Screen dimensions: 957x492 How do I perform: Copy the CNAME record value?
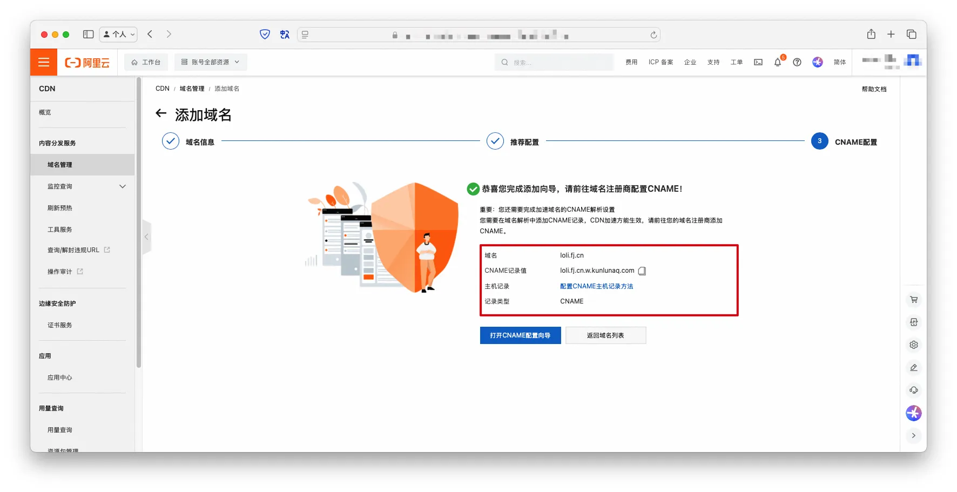[x=642, y=271]
